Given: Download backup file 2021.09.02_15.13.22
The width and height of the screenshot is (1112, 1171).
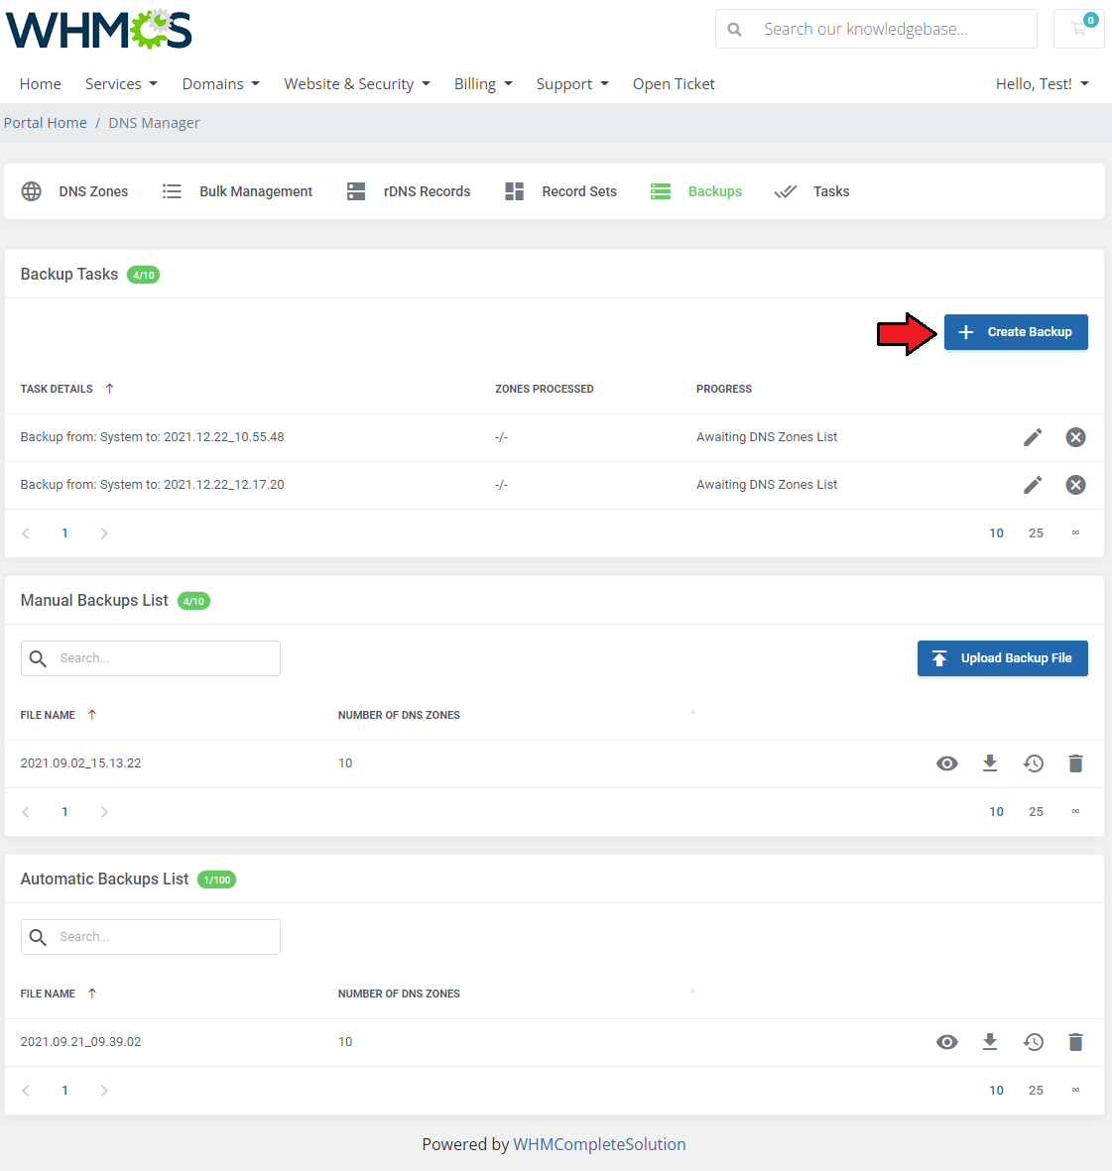Looking at the screenshot, I should [x=989, y=763].
